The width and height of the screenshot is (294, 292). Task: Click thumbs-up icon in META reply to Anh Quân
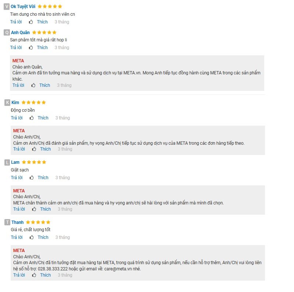33,85
